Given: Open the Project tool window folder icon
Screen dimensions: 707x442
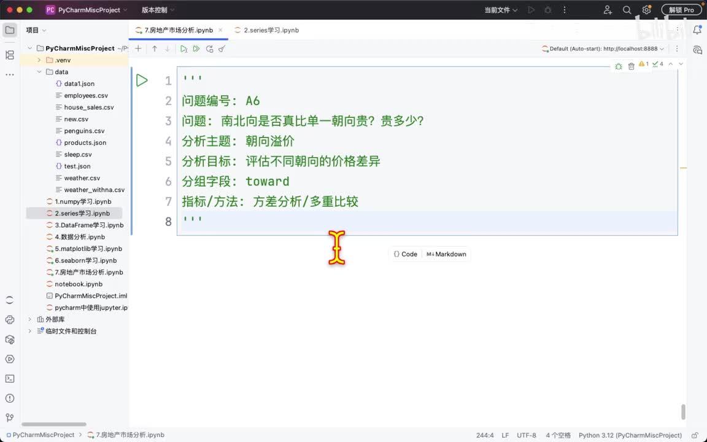Looking at the screenshot, I should (10, 30).
